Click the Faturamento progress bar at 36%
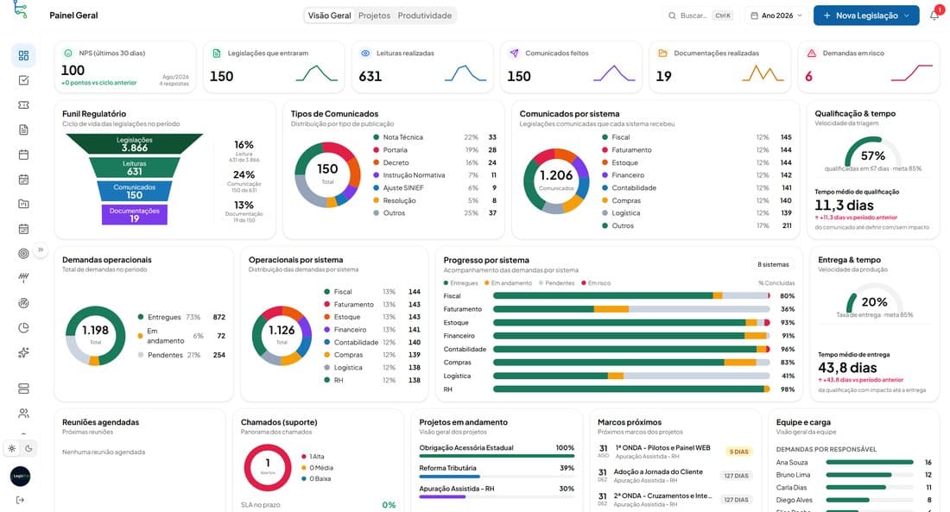 click(631, 309)
